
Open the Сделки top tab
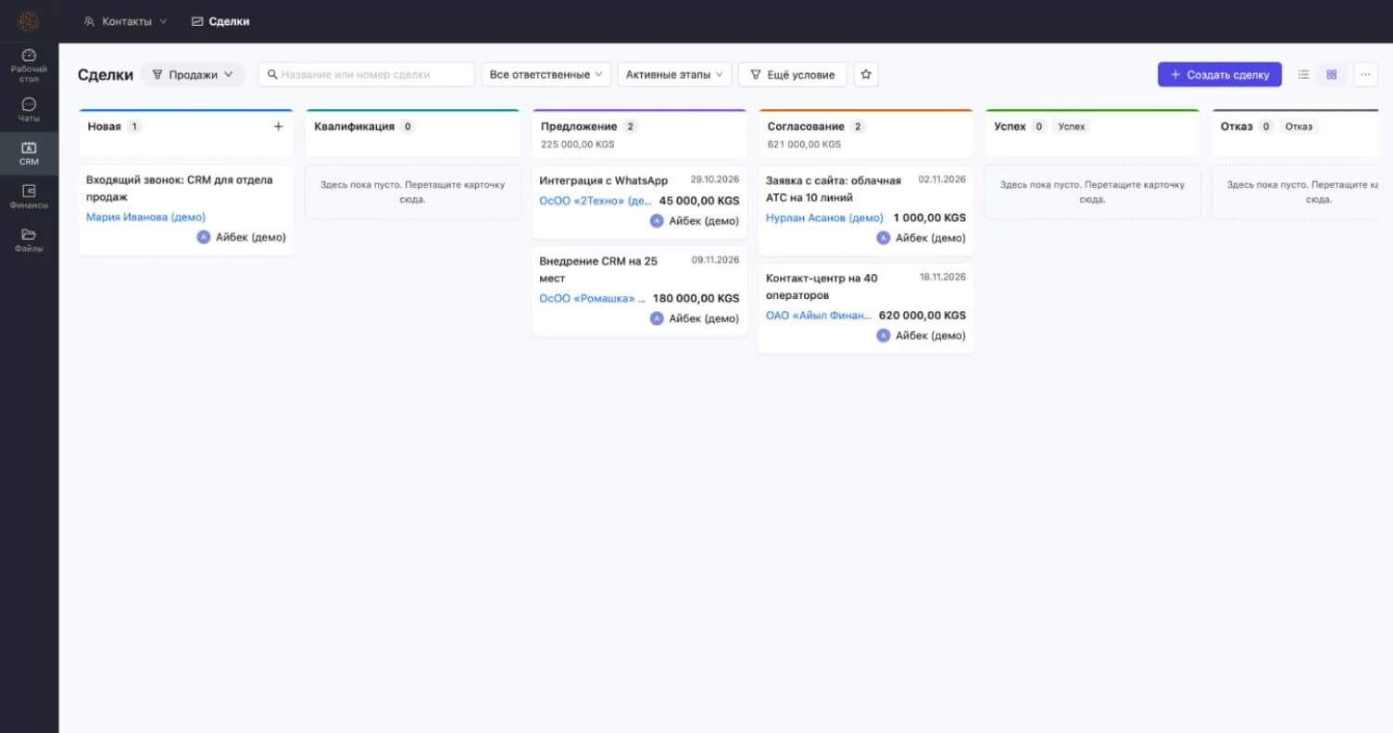[x=220, y=21]
